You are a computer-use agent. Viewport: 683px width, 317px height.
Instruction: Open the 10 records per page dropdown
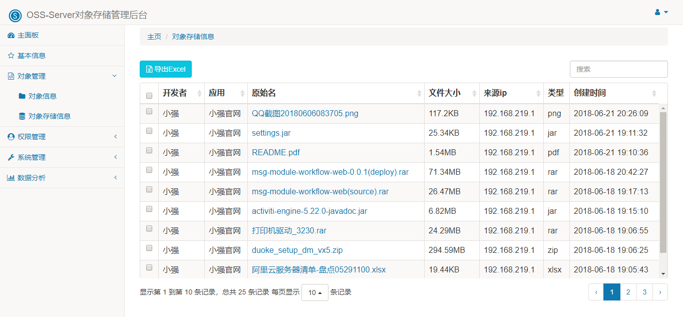click(315, 292)
